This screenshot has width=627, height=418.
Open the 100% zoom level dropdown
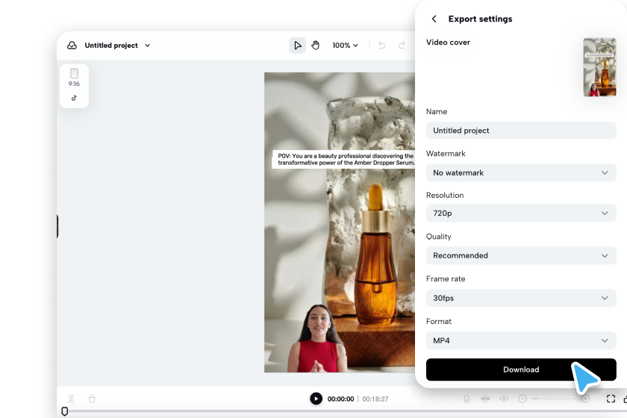(x=345, y=46)
